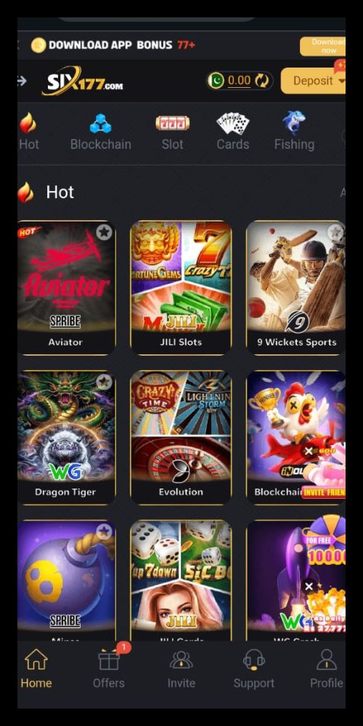The image size is (363, 726).
Task: Expand the Deposit dropdown arrow
Action: [342, 81]
